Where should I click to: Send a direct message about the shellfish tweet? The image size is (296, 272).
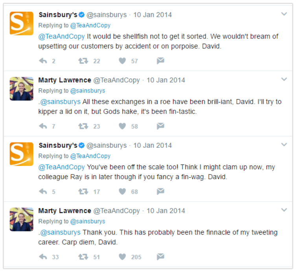(x=160, y=61)
